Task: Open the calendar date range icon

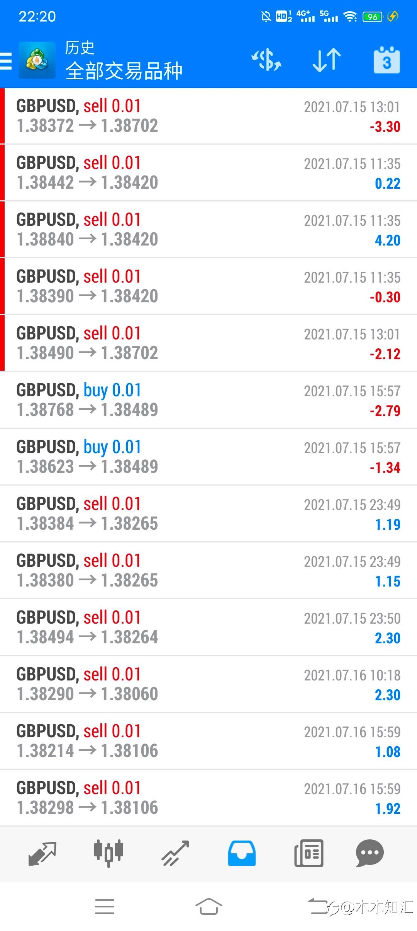Action: (x=386, y=60)
